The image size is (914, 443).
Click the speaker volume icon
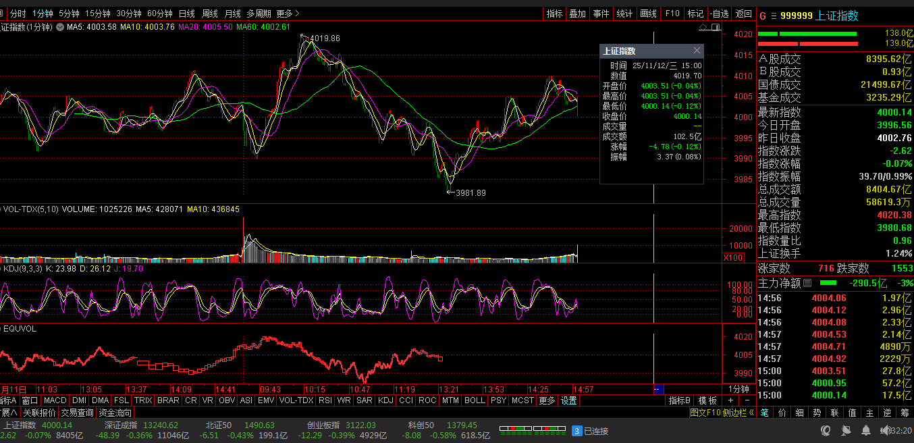pos(884,430)
